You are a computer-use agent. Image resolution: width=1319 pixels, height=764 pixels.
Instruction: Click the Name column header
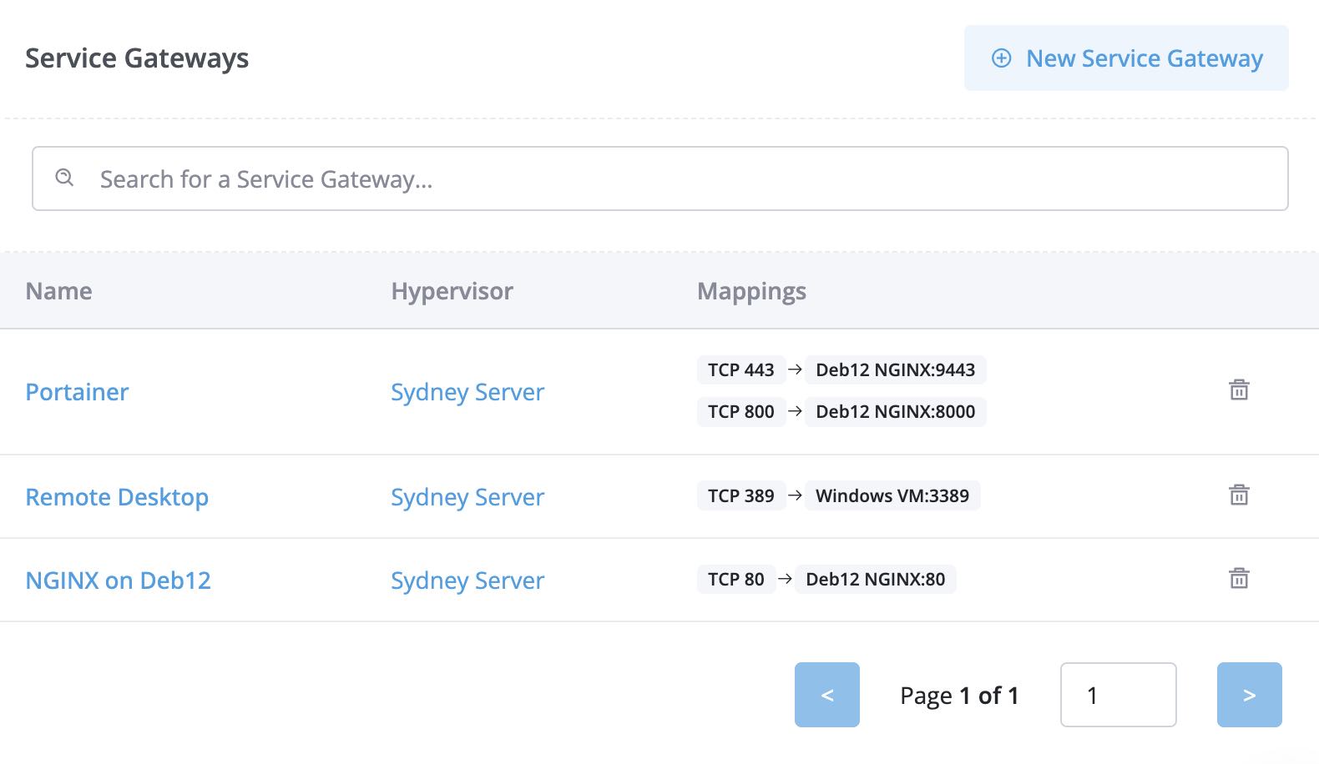[58, 291]
